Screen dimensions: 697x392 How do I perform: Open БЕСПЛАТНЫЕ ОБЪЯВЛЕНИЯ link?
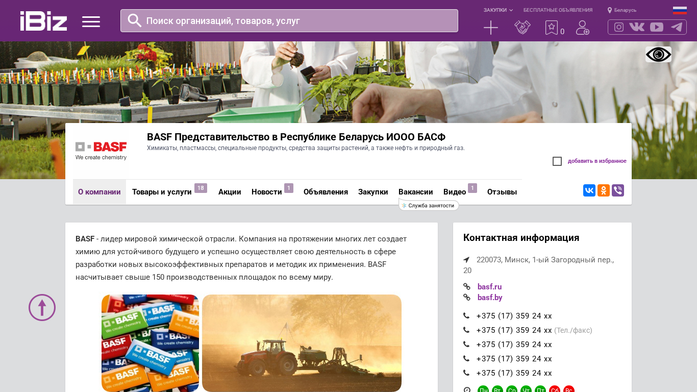558,10
